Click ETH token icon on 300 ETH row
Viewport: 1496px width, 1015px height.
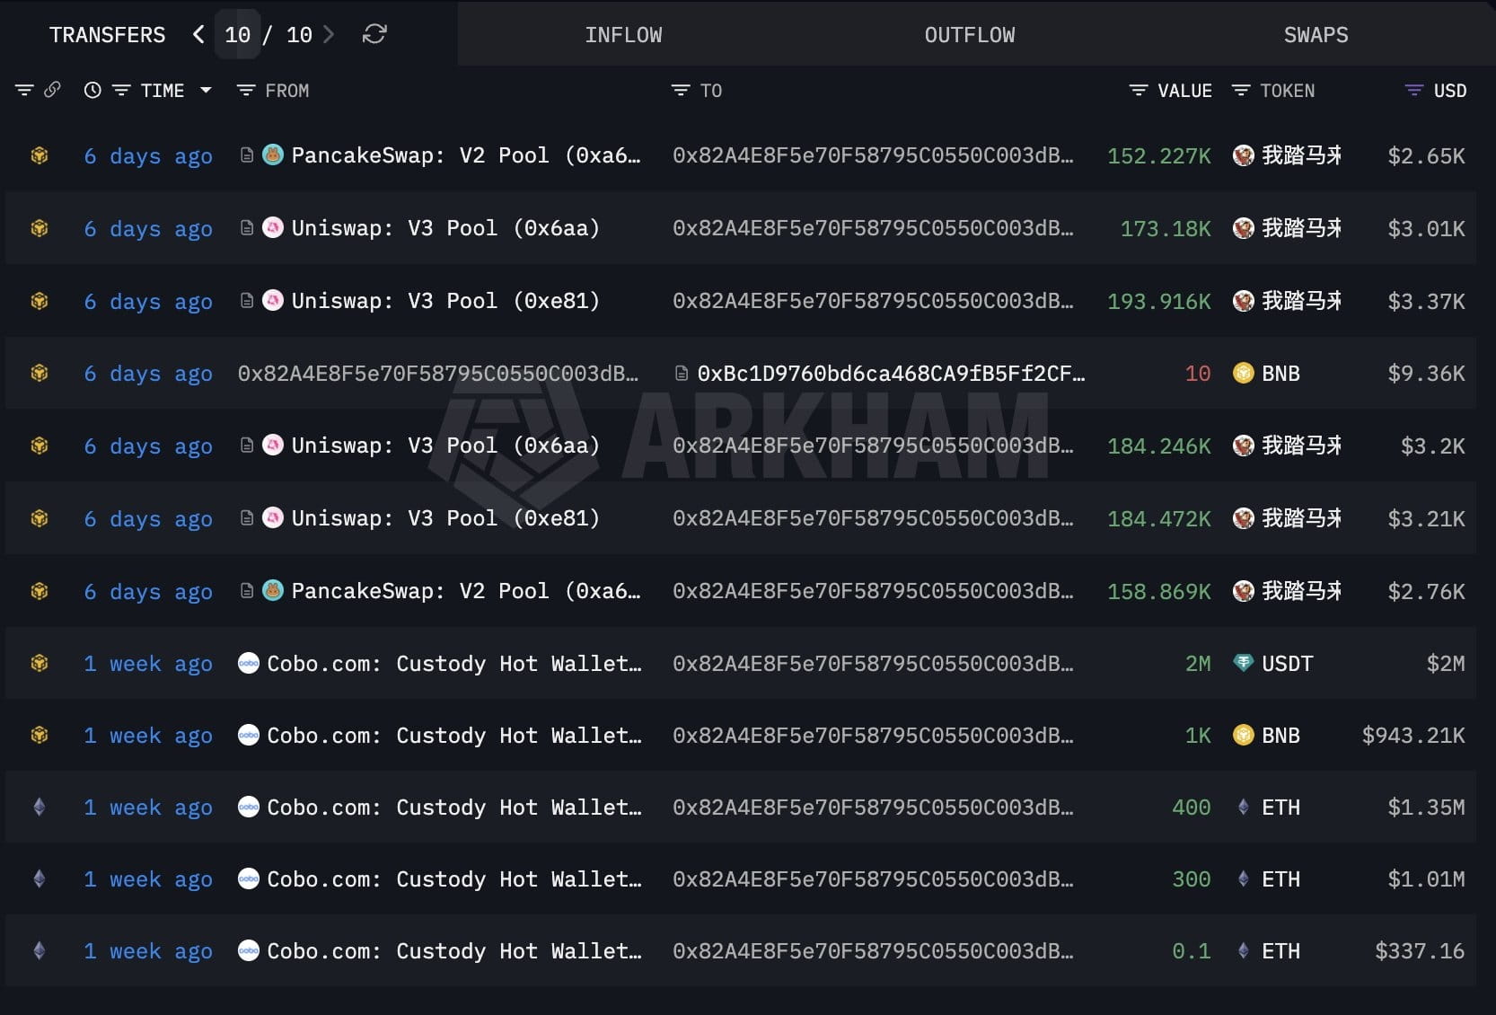coord(1244,878)
